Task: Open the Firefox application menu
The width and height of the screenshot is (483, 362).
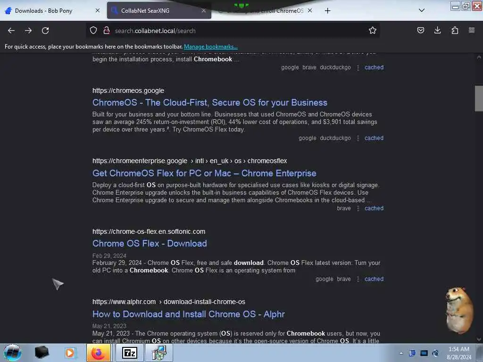Action: (x=472, y=30)
